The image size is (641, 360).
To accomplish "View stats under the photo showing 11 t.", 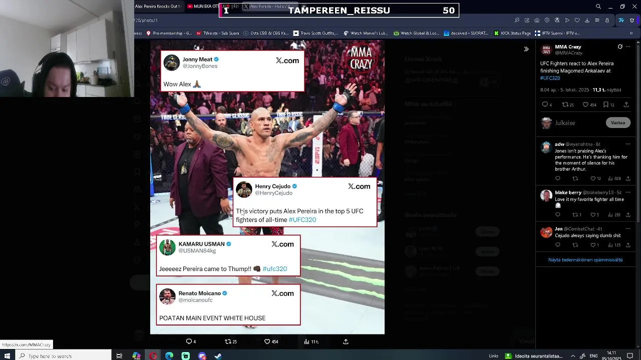I will [311, 341].
